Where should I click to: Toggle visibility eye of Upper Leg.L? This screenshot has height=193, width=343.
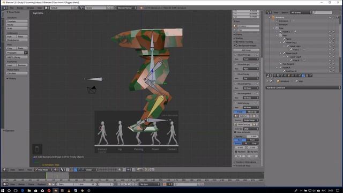point(330,42)
